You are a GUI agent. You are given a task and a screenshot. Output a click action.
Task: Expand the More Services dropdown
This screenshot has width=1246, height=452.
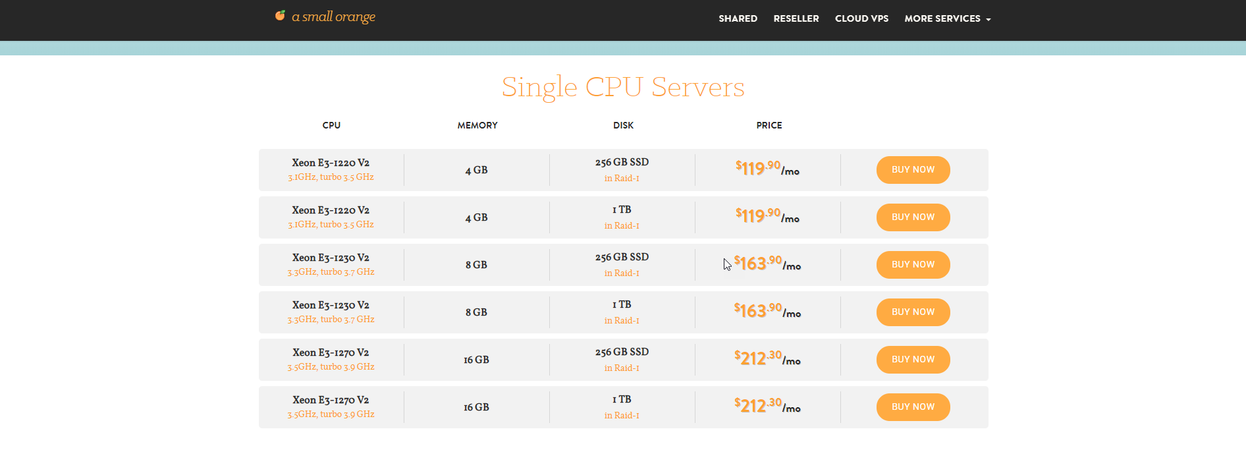pyautogui.click(x=947, y=18)
